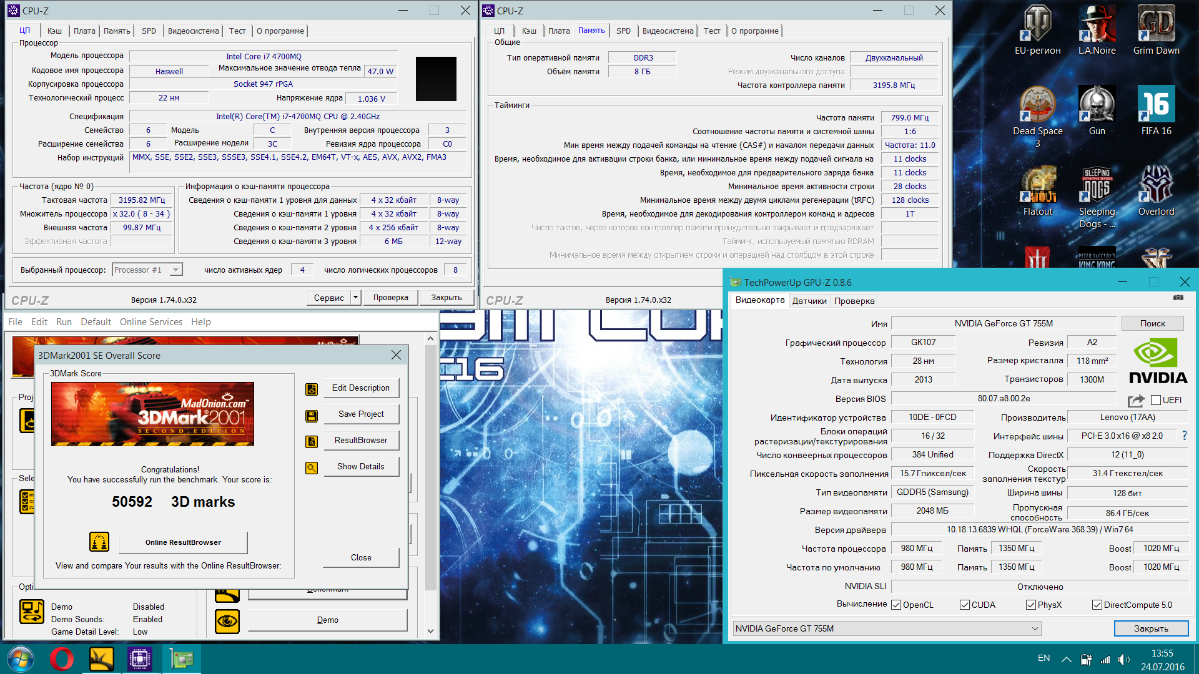This screenshot has height=674, width=1199.
Task: Open Gun game desktop icon
Action: [x=1097, y=110]
